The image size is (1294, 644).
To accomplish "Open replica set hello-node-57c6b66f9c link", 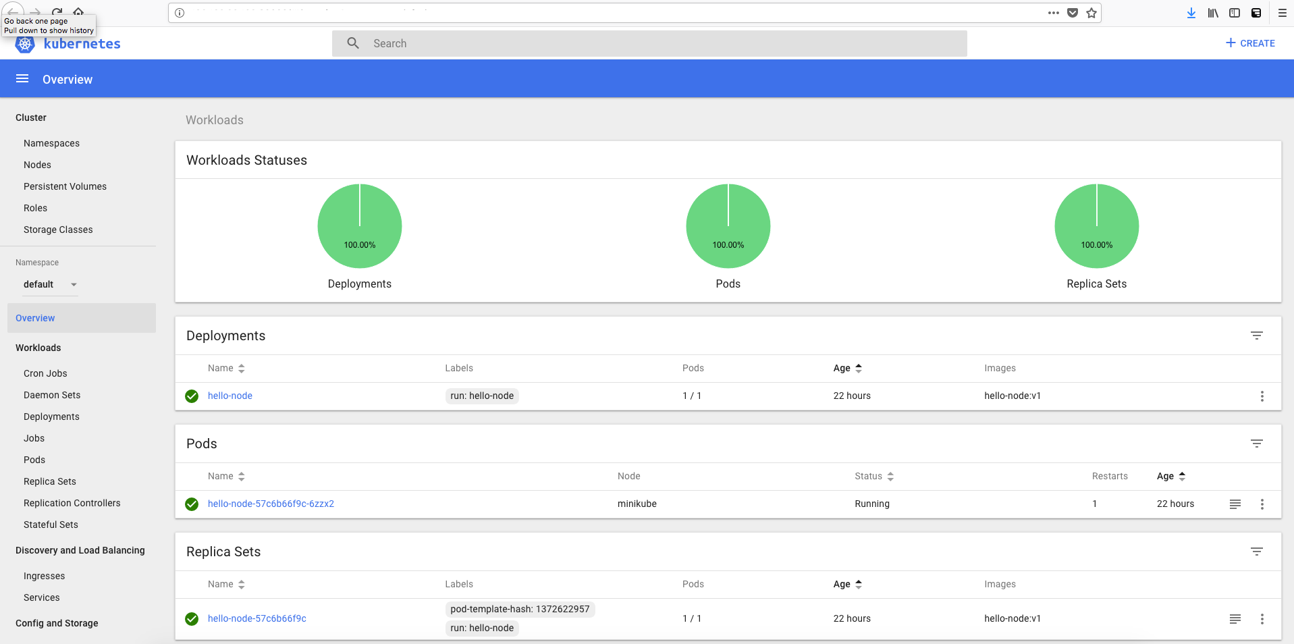I will 257,618.
